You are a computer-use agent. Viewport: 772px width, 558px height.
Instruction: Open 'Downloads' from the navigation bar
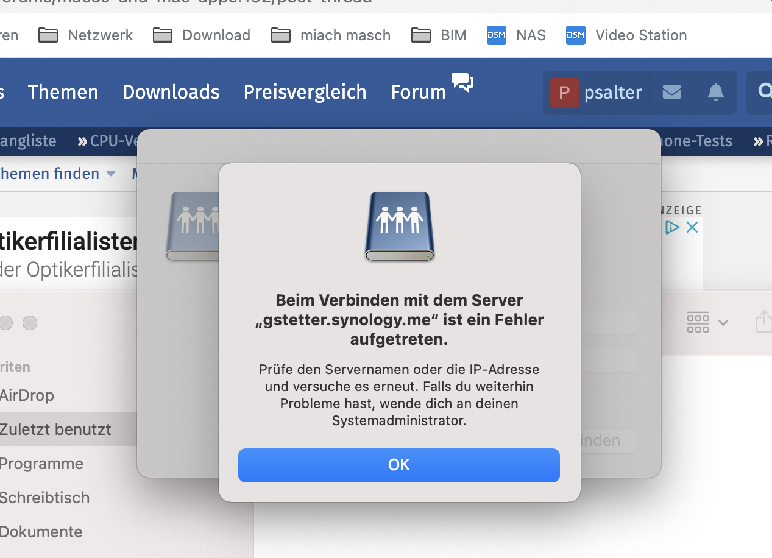(171, 92)
